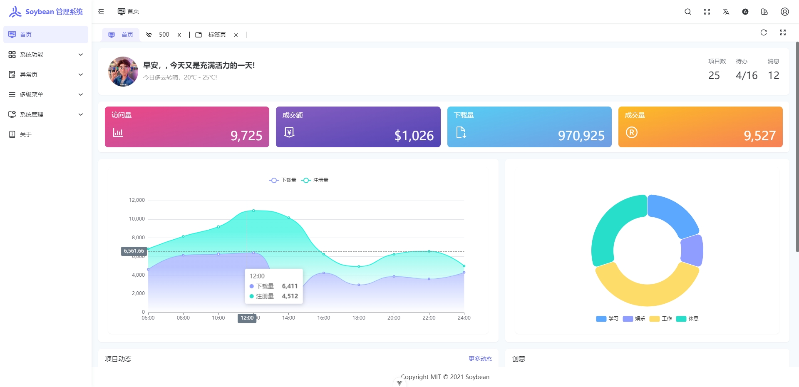Expand the 系统功能 chevron

(81, 55)
